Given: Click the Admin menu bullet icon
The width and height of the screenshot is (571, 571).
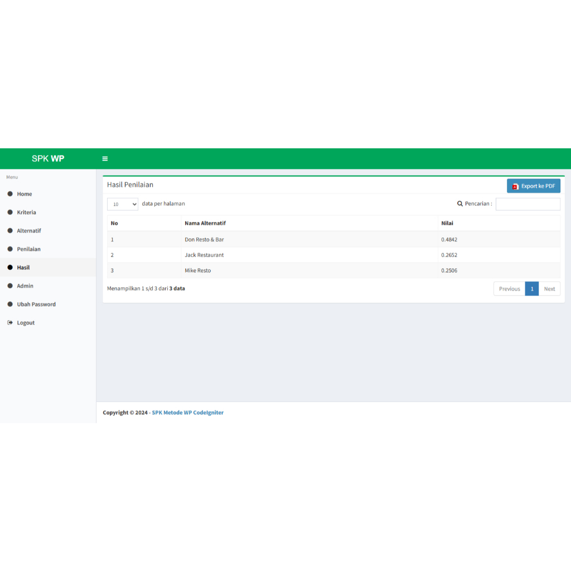Looking at the screenshot, I should point(10,286).
